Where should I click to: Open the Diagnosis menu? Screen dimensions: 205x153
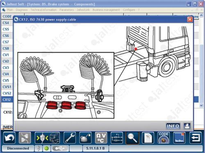(x=22, y=10)
